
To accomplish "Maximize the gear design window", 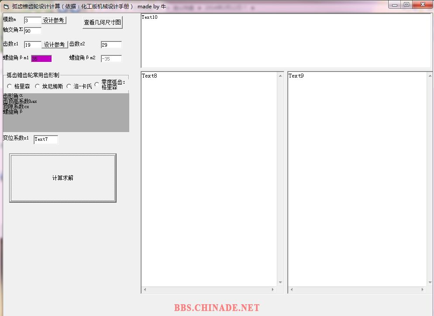I will 406,5.
